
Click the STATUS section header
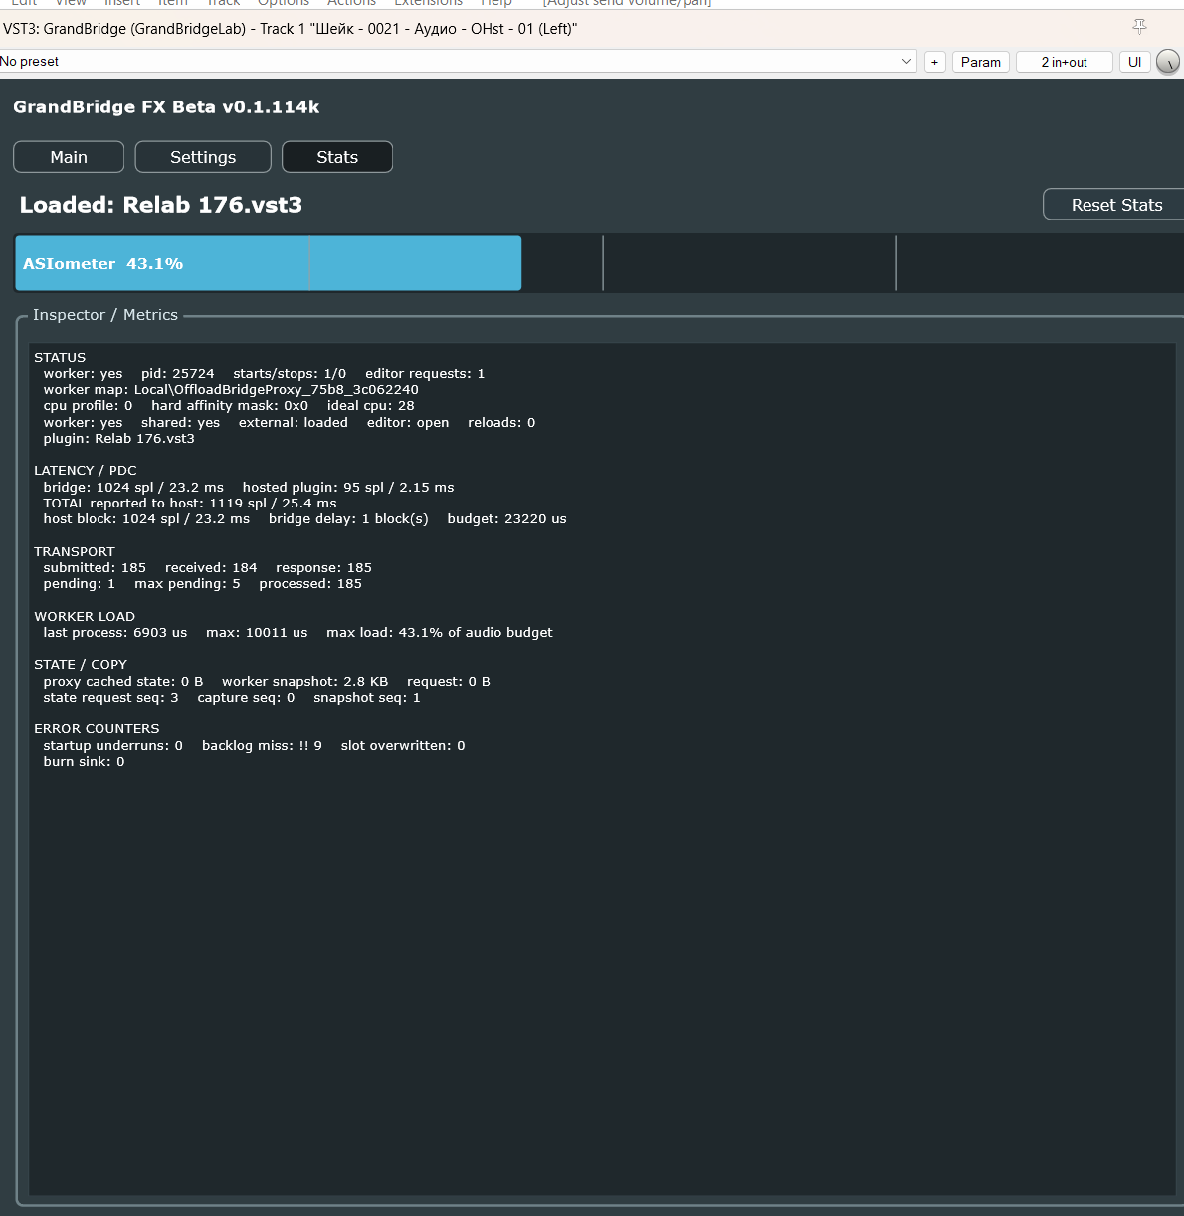tap(60, 357)
